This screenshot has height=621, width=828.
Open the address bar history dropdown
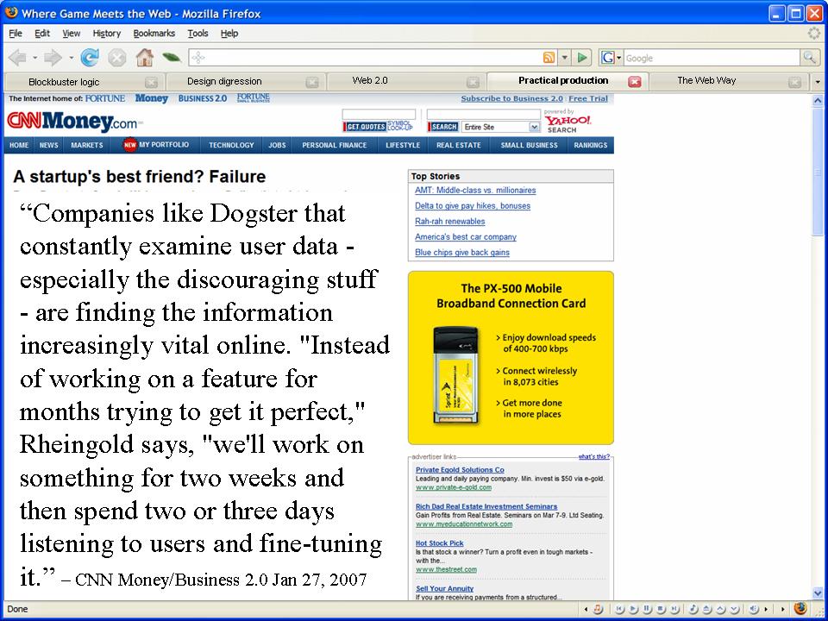point(564,57)
